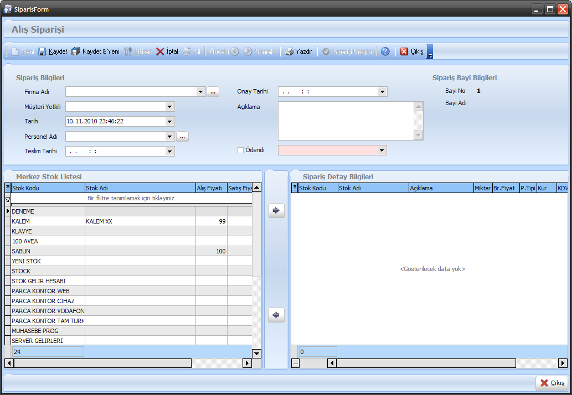This screenshot has width=572, height=395.
Task: Click the Alış Fiyatı column header
Action: [x=211, y=188]
